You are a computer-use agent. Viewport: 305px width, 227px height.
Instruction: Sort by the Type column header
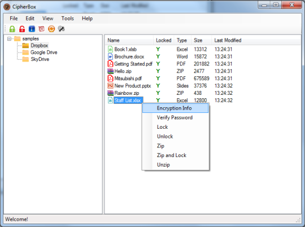point(182,40)
